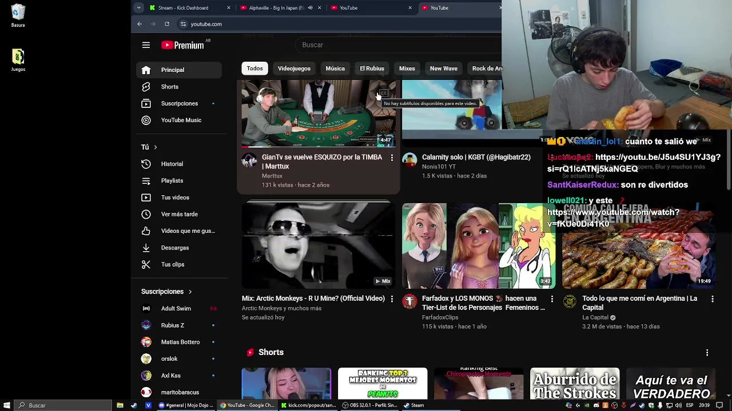Reload the page with the refresh icon

(x=167, y=24)
